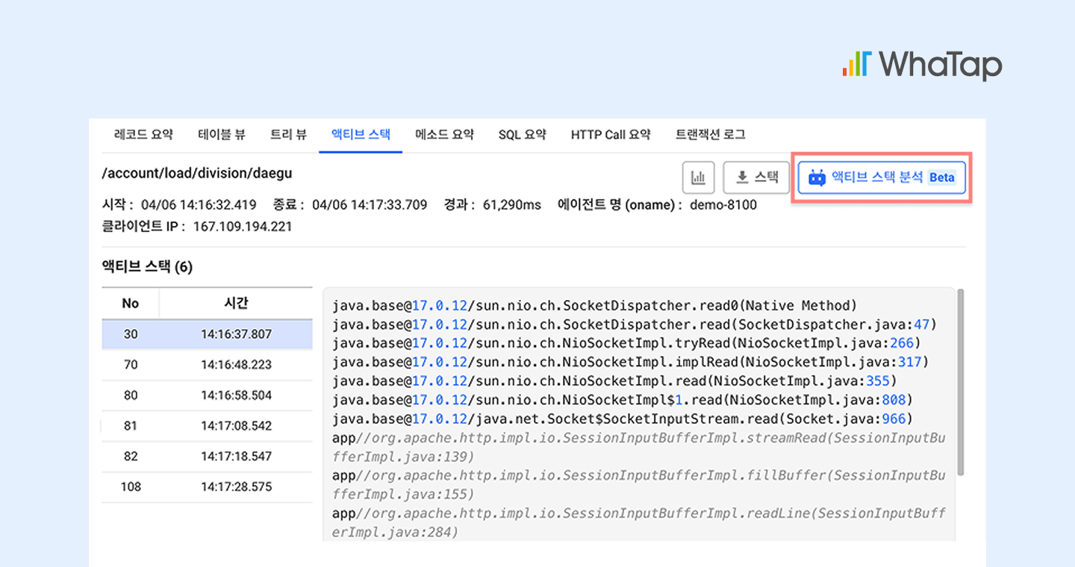
Task: Switch to the 레코드 요약 tab
Action: point(143,134)
